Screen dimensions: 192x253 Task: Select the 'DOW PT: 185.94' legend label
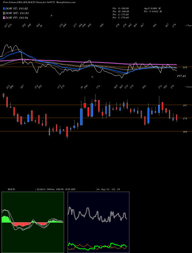tap(17, 18)
